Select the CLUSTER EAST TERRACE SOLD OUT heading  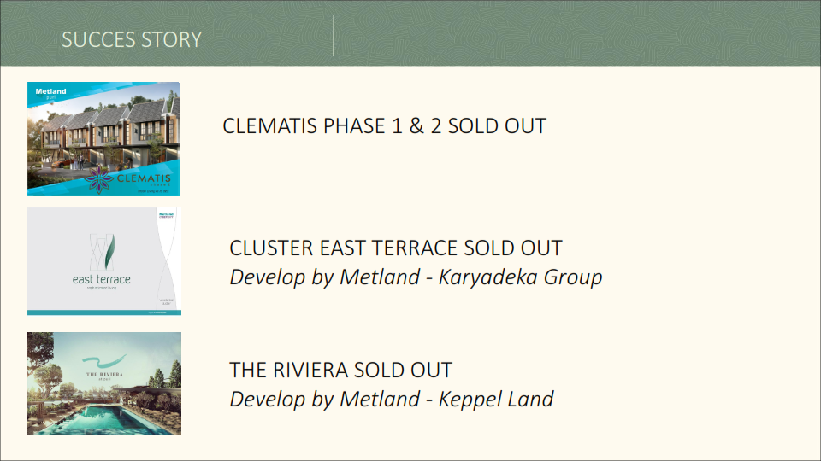tap(396, 248)
